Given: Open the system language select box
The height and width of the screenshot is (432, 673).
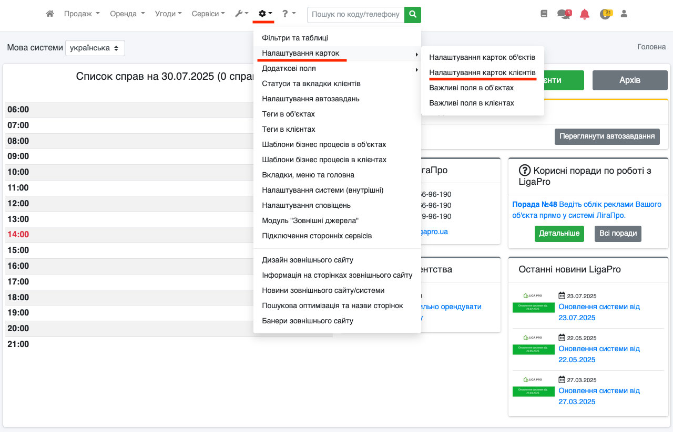Looking at the screenshot, I should tap(95, 48).
